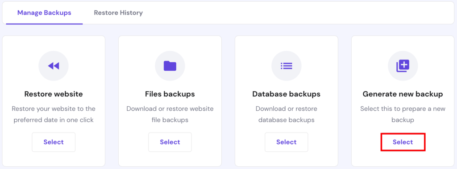Click the Database backups heading
Screen dimensions: 457x169
point(287,94)
